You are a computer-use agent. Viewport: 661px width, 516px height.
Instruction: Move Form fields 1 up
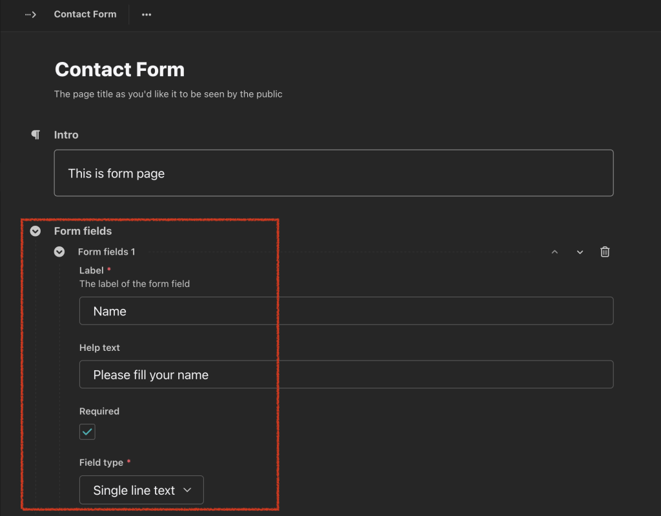[x=554, y=252]
